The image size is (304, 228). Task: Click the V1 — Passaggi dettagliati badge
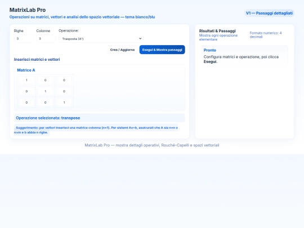click(x=269, y=13)
